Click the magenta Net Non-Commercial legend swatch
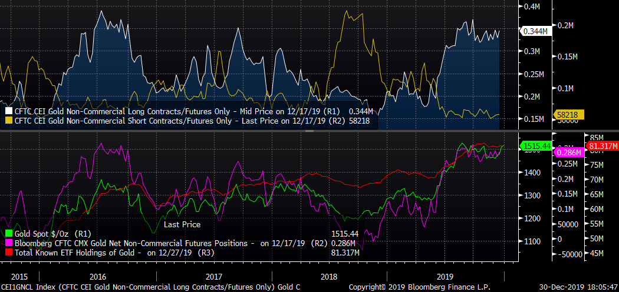Screen dimensions: 619x292 click(9, 244)
